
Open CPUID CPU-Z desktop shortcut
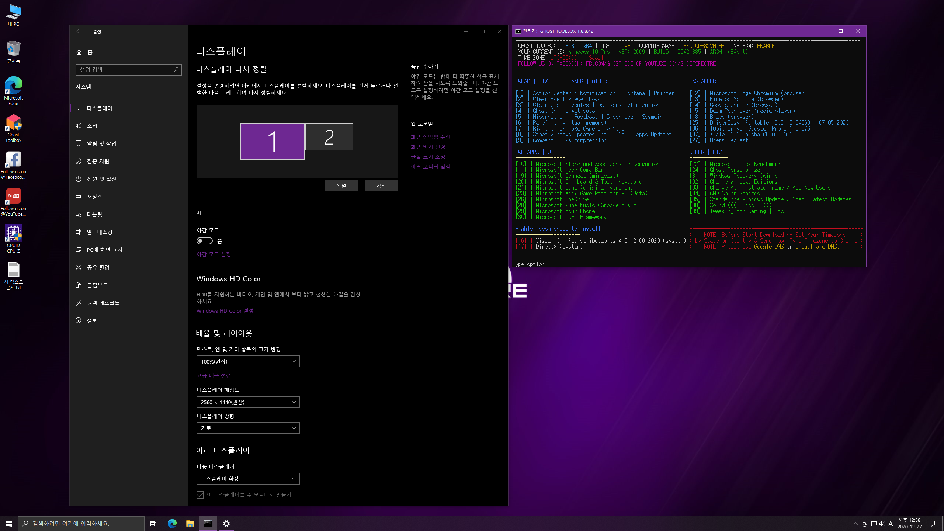pyautogui.click(x=13, y=238)
